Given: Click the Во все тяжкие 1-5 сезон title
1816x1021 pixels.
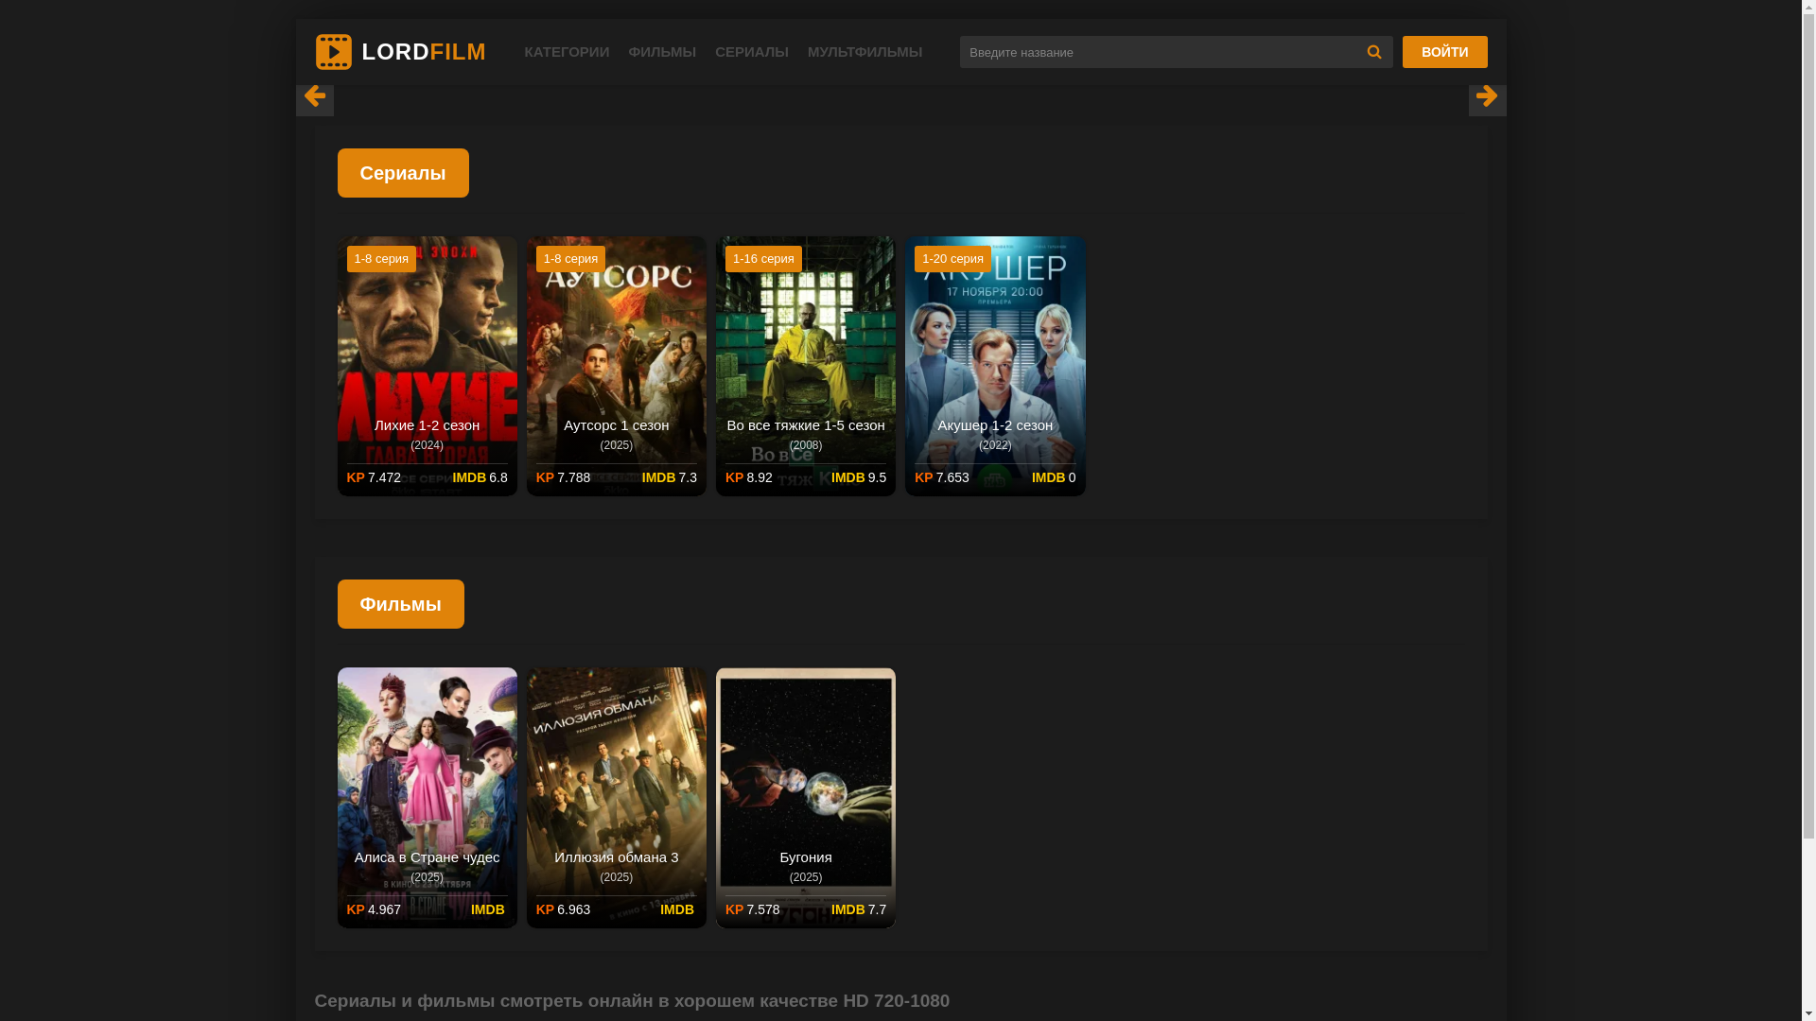Looking at the screenshot, I should pos(806,425).
